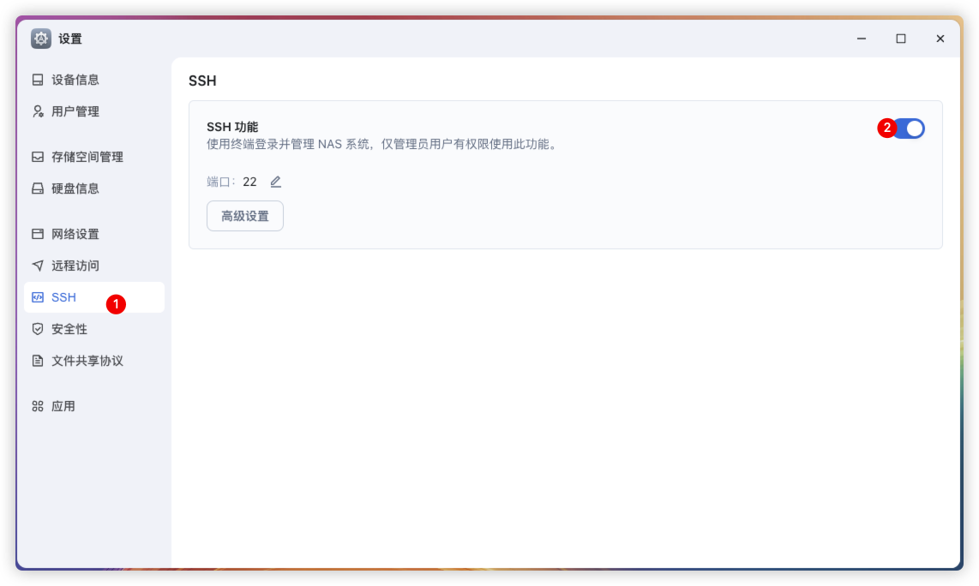Go to 用户管理 section
This screenshot has width=979, height=586.
(x=75, y=111)
